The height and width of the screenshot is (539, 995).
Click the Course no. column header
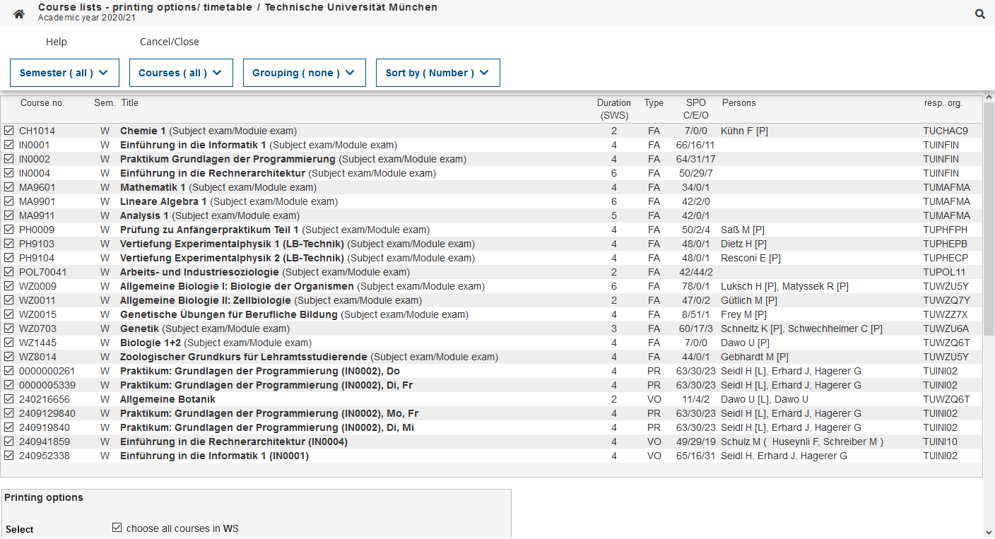(x=42, y=103)
